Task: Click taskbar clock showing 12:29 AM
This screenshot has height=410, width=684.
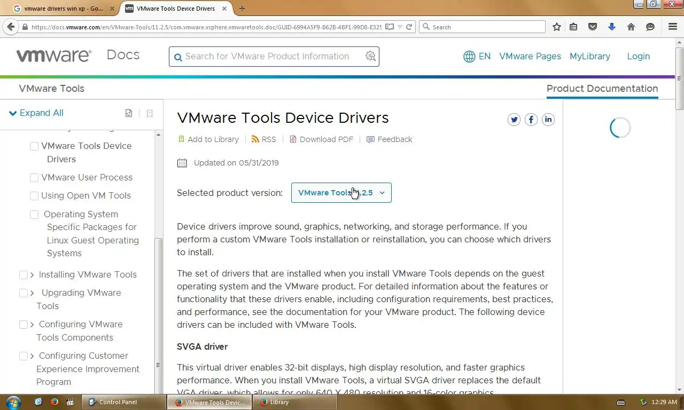Action: coord(665,402)
